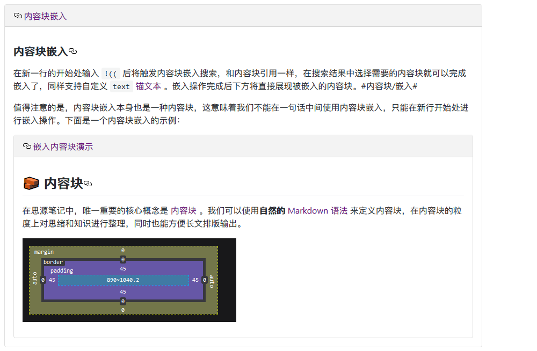This screenshot has width=537, height=351.
Task: Open the purple 内容块 link in the paragraph
Action: (x=184, y=210)
